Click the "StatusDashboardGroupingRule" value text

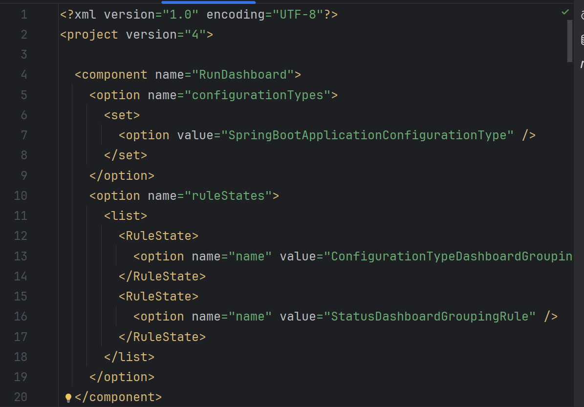pyautogui.click(x=430, y=317)
